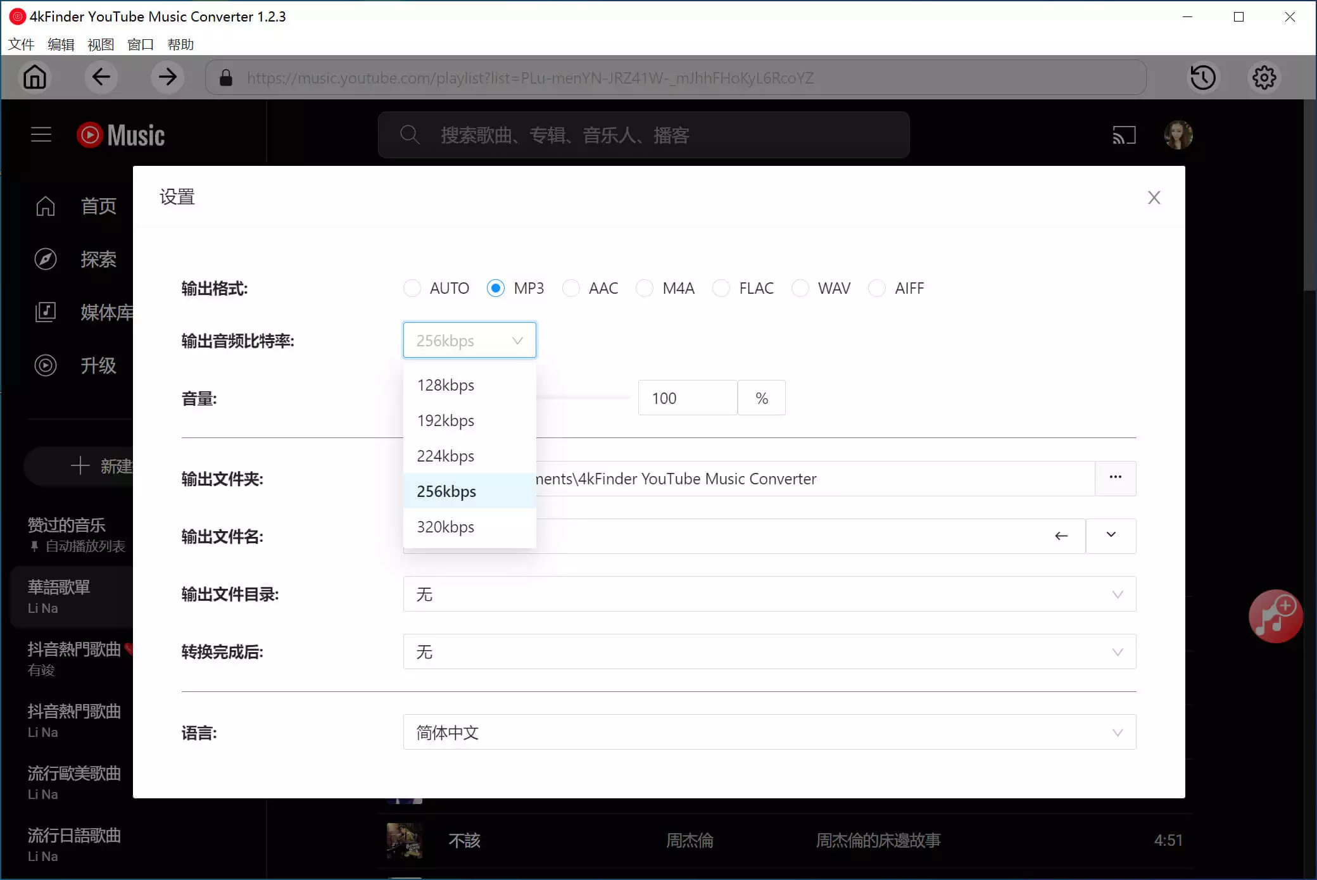1317x880 pixels.
Task: Open 探索 explore in the sidebar
Action: [x=76, y=260]
